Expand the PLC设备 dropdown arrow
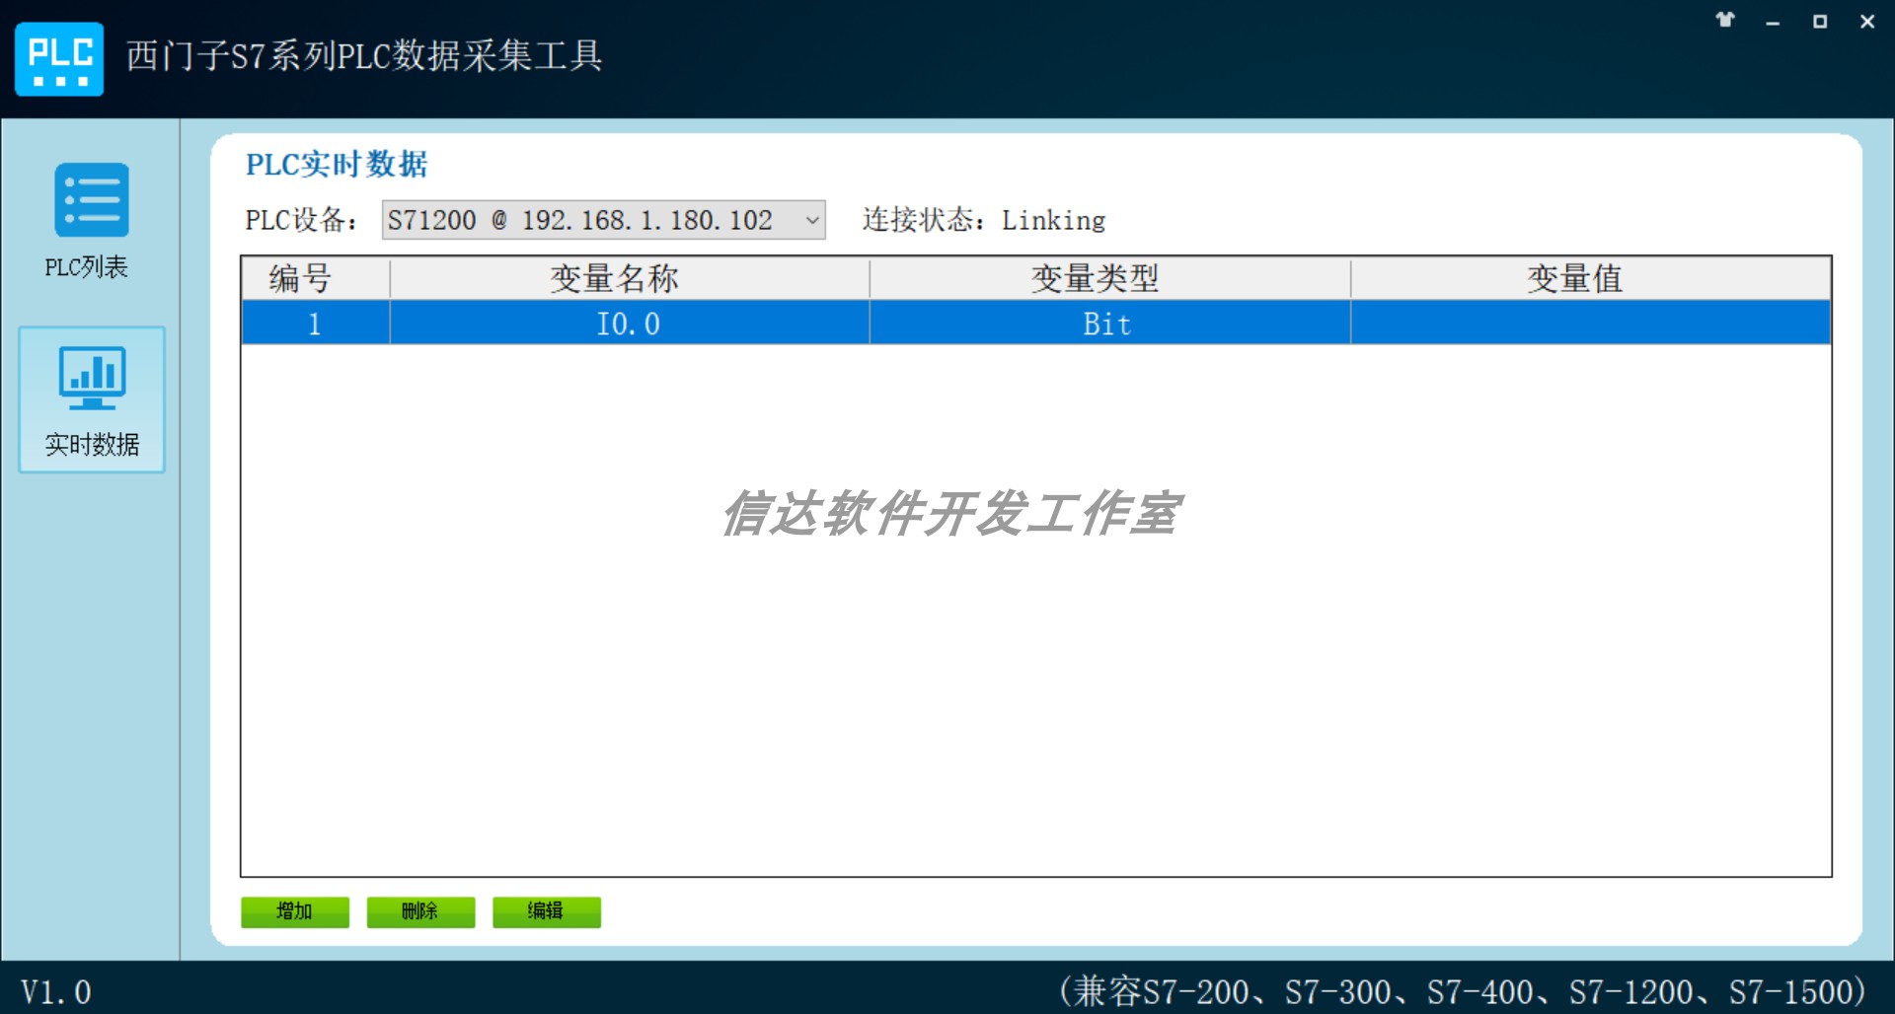 [x=812, y=220]
